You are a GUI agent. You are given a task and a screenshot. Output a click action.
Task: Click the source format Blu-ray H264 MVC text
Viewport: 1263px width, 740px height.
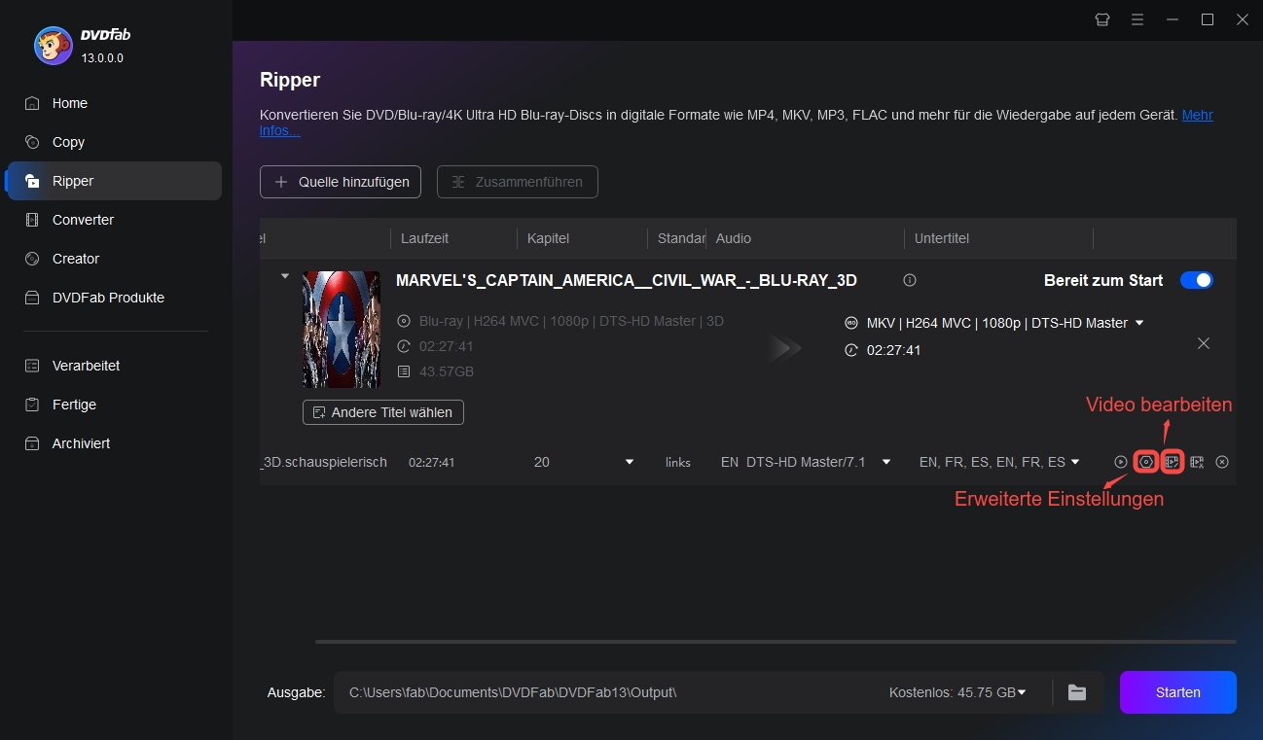(570, 321)
